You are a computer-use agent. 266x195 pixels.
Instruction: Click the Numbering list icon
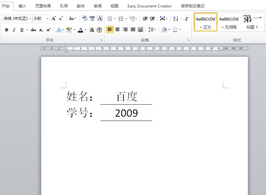[121, 19]
